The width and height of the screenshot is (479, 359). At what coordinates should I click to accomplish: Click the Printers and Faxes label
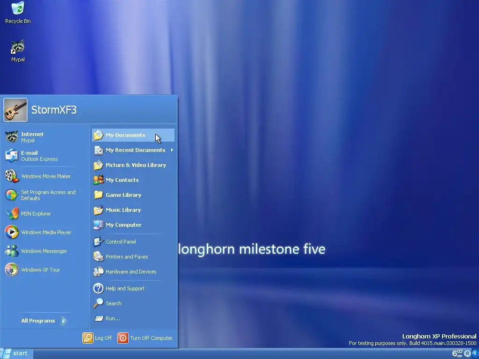tap(127, 257)
